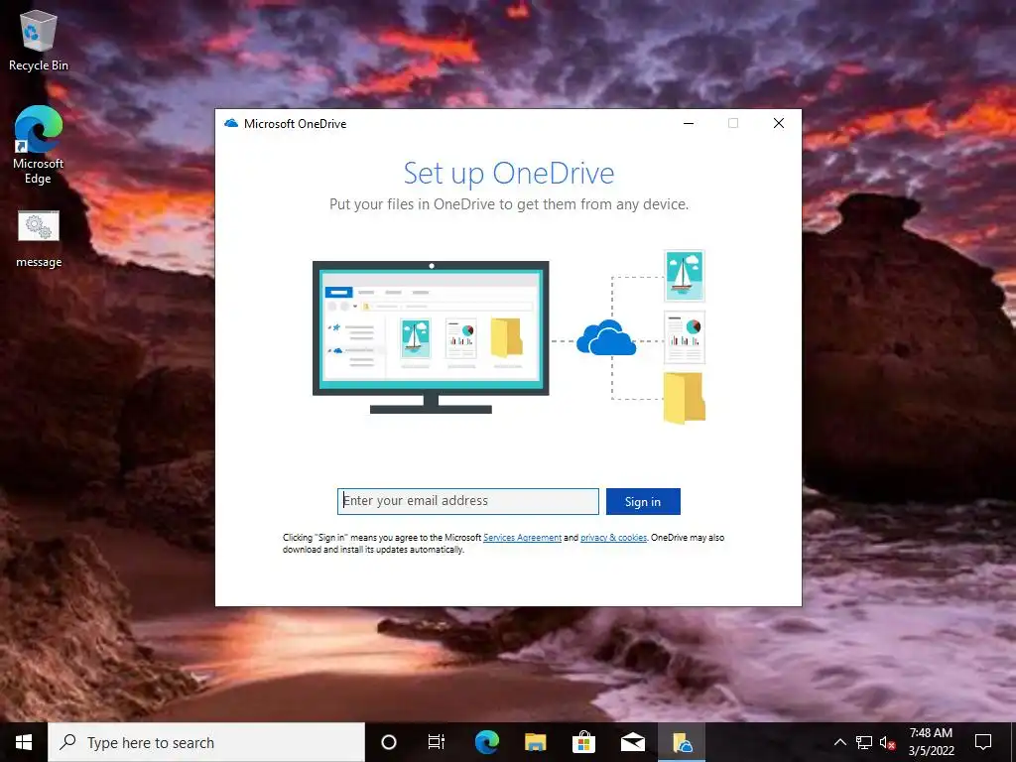Open File Explorer from the taskbar
Image resolution: width=1016 pixels, height=762 pixels.
click(535, 742)
